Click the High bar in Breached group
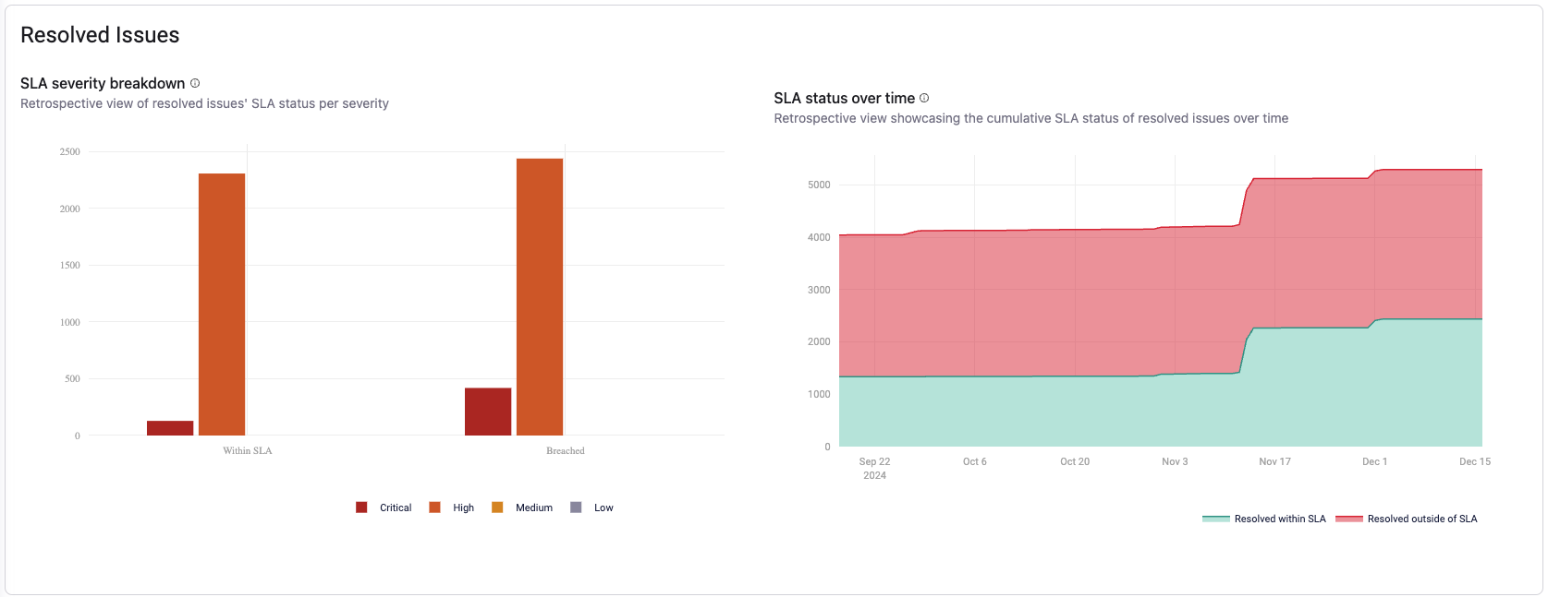Screen dimensions: 1548x597 [x=540, y=297]
